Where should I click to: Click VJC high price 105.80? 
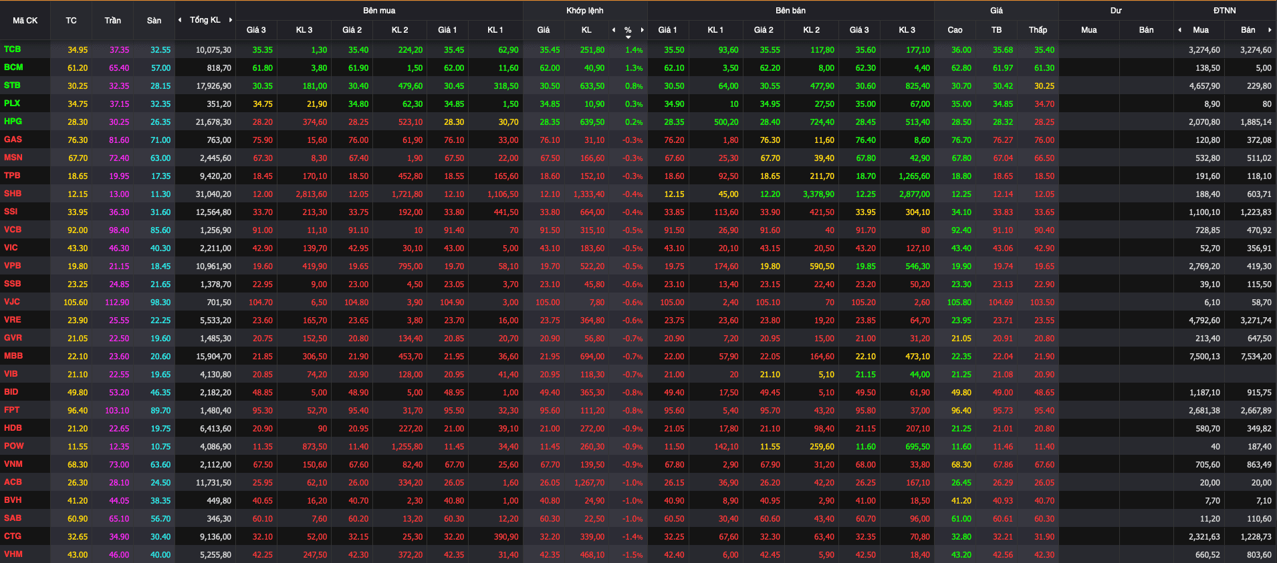tap(959, 303)
